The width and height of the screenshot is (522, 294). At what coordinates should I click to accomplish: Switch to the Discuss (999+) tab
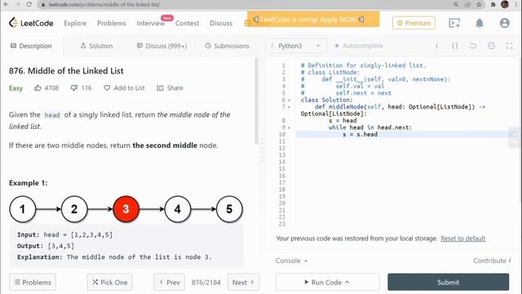(x=161, y=46)
